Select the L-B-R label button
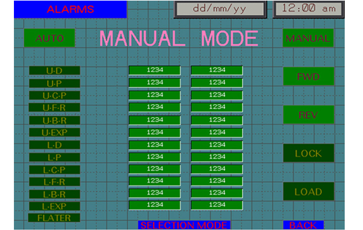363x230 pixels. click(x=54, y=194)
